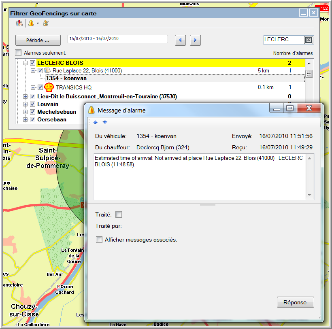Check Afficher messages associés option

point(99,240)
